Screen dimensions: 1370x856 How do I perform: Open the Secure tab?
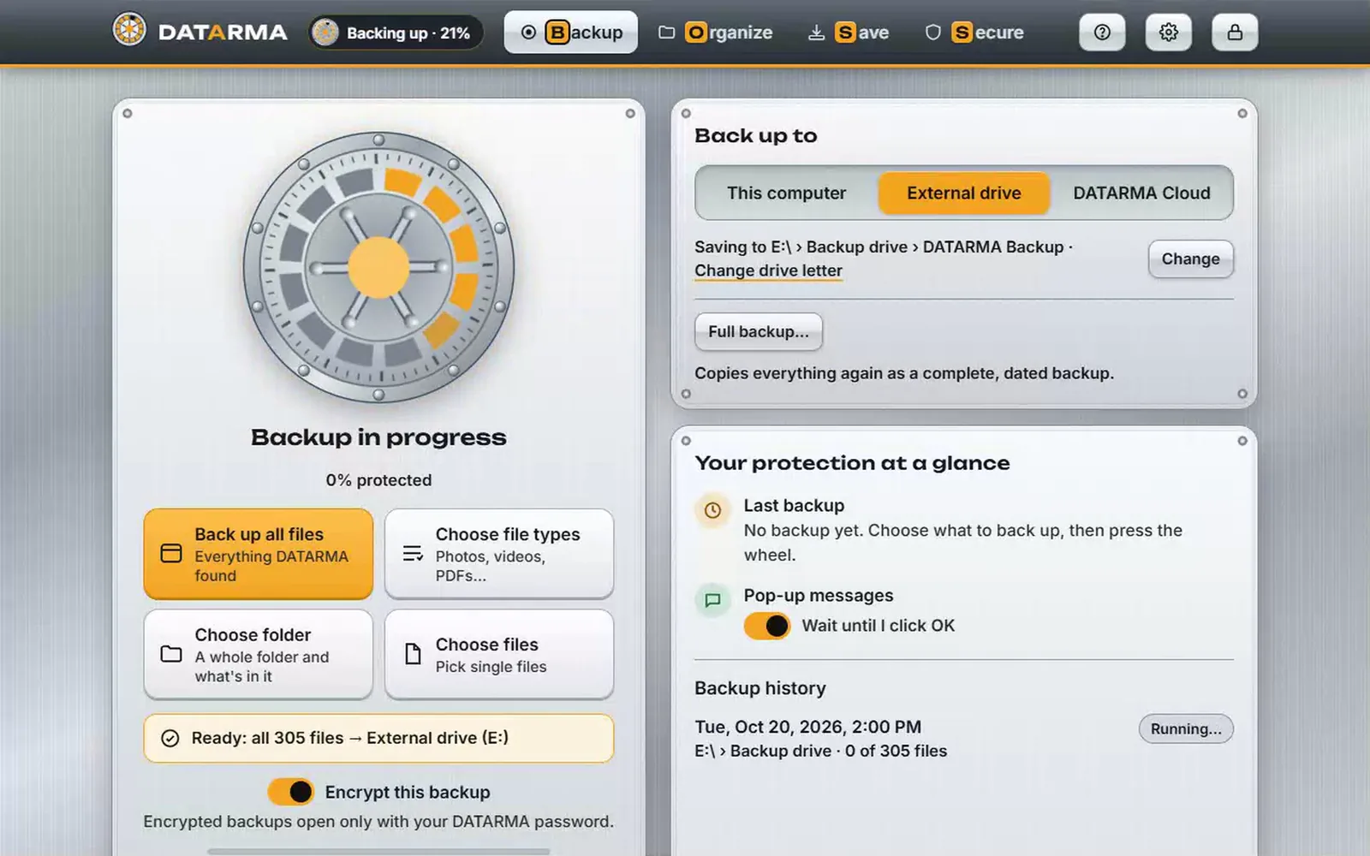coord(974,33)
